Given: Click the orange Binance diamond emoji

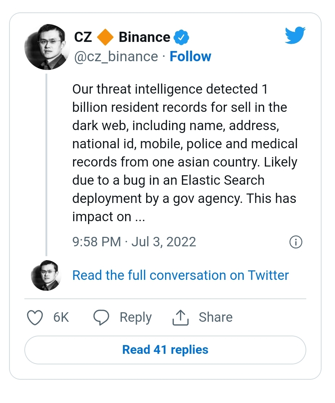Looking at the screenshot, I should pos(105,37).
